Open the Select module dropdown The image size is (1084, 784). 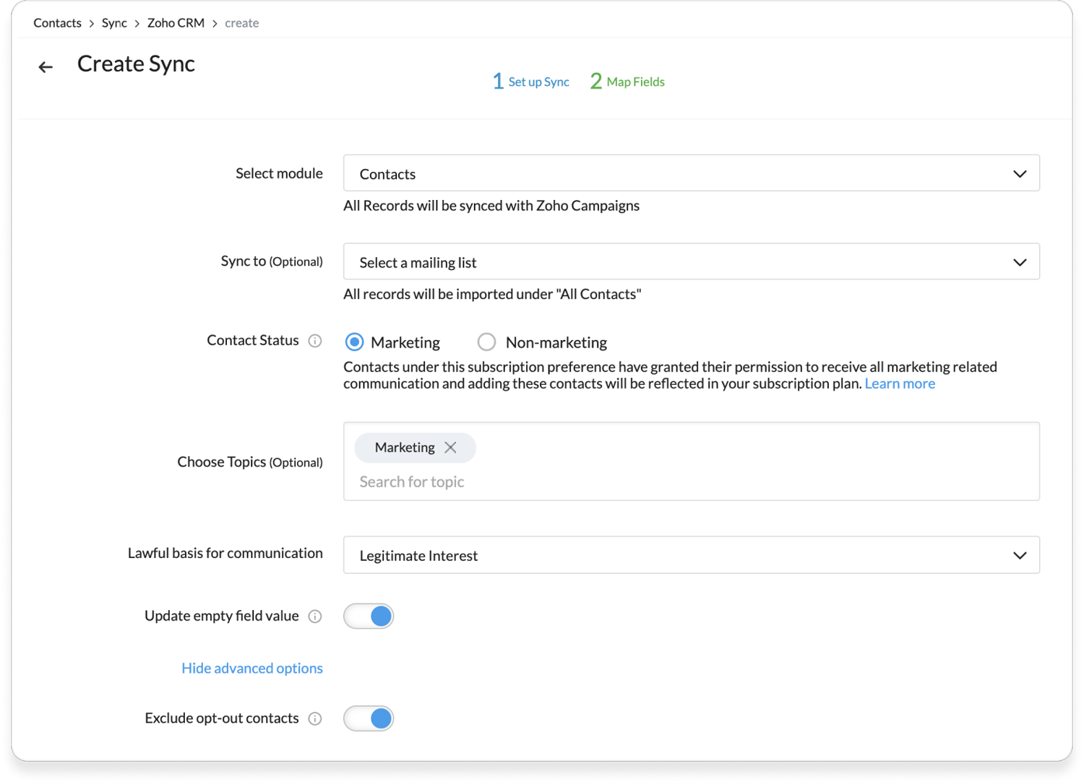(690, 173)
